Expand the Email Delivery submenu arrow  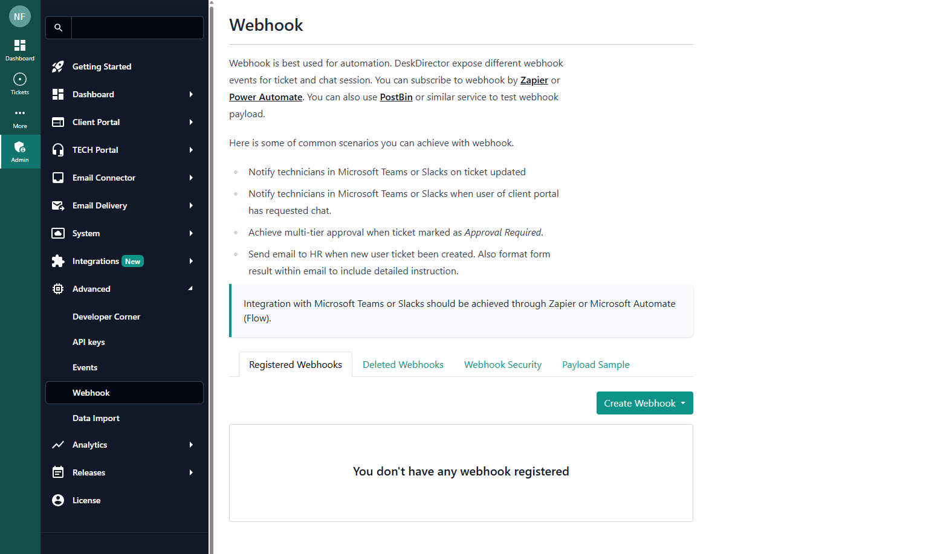pos(191,205)
